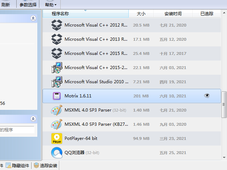Select the Microsoft Visual C++ 2015 R... name
Screen dimensions: 227x170
click(96, 53)
